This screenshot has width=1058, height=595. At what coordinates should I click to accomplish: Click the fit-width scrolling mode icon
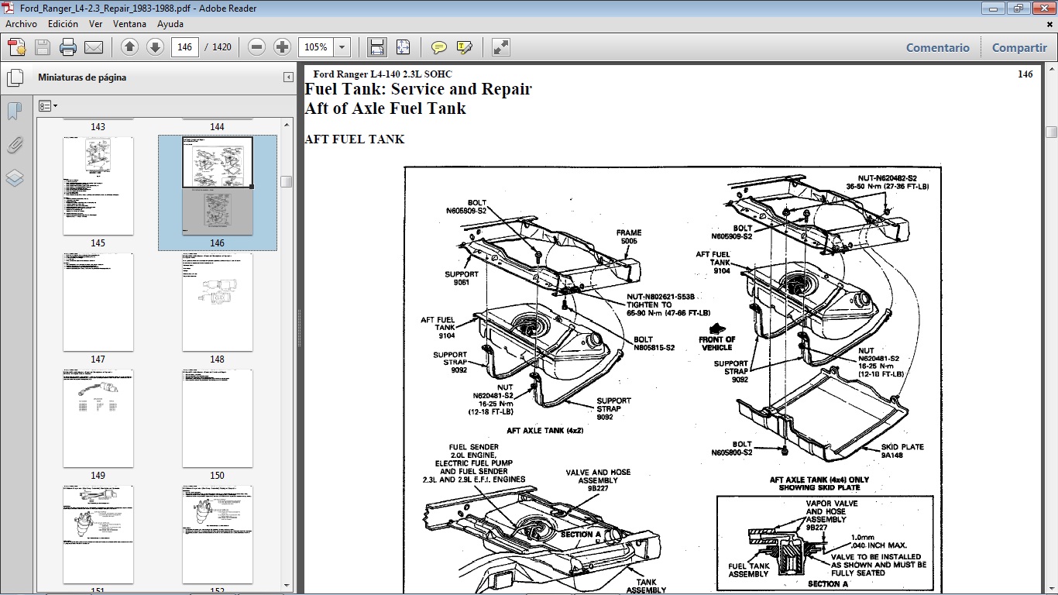pyautogui.click(x=377, y=47)
